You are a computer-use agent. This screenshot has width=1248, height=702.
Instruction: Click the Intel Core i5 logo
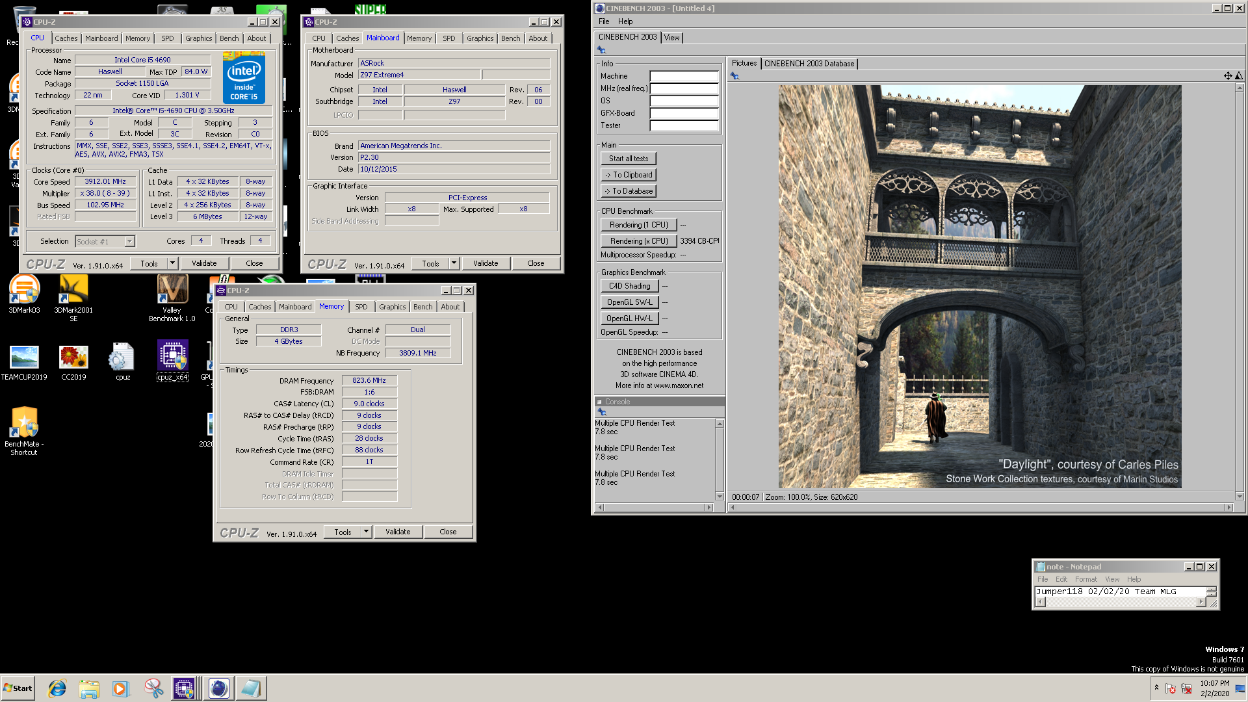244,79
